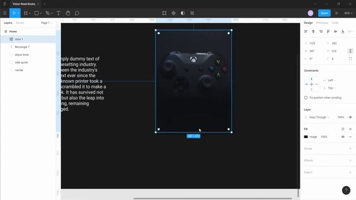Screen dimensions: 356x200
Task: Switch to Layers tab
Action: coord(8,23)
